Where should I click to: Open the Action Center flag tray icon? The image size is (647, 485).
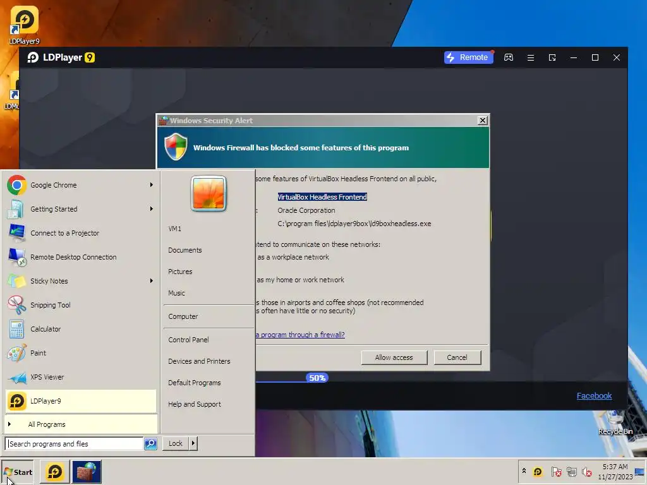tap(556, 471)
